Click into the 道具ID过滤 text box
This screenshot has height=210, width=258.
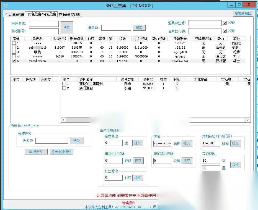click(205, 31)
